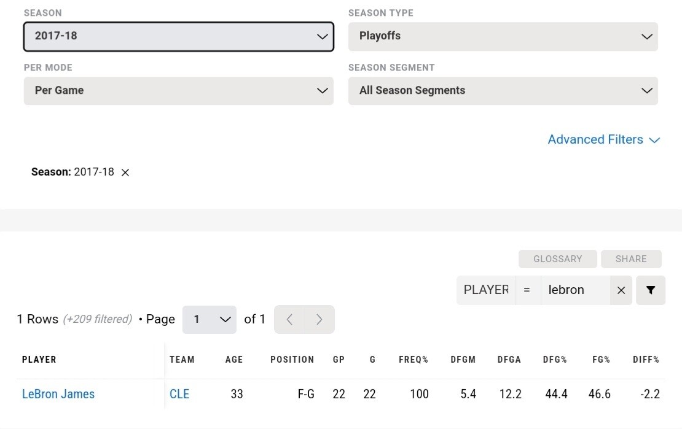Remove the Season 2017-18 filter chip
682x429 pixels.
tap(125, 172)
